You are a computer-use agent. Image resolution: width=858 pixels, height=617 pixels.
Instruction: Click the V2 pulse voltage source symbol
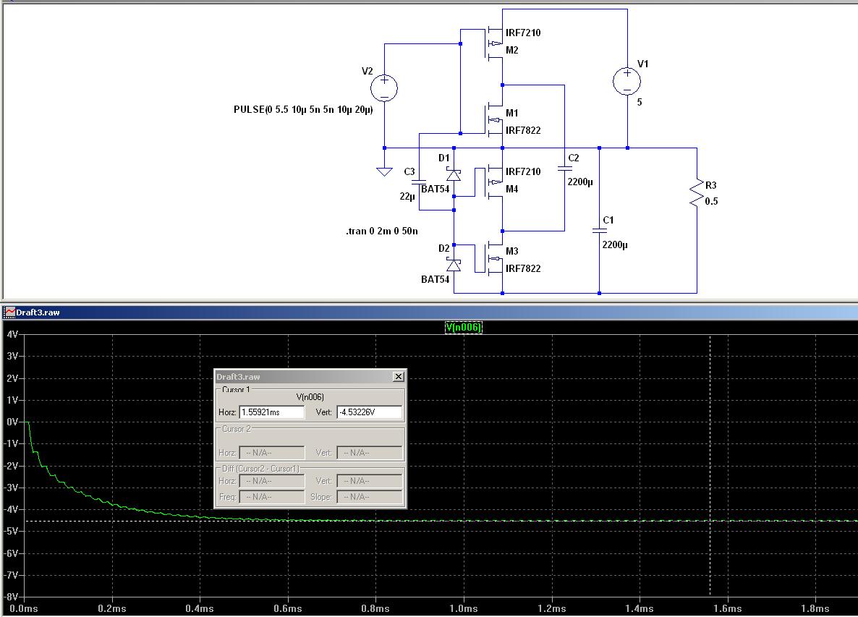[x=384, y=88]
